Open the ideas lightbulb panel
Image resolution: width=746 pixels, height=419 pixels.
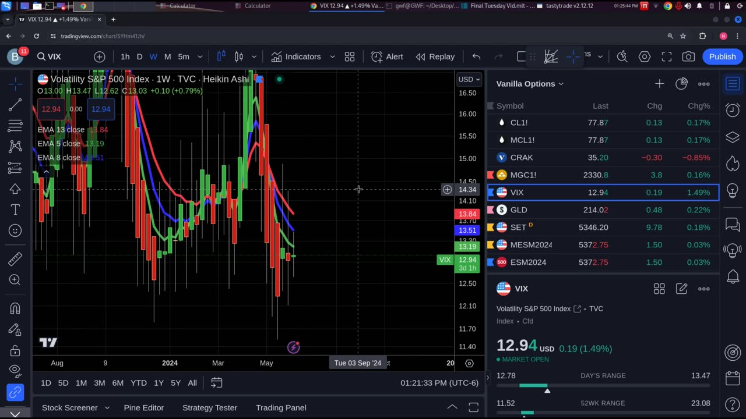click(x=733, y=191)
